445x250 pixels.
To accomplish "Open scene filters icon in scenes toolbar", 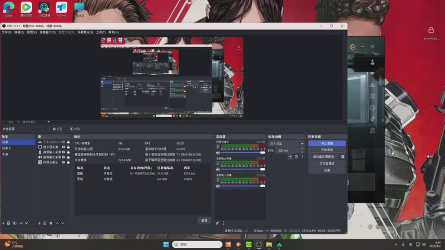I will point(15,223).
